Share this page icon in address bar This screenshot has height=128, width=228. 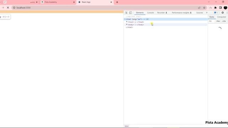(x=199, y=7)
